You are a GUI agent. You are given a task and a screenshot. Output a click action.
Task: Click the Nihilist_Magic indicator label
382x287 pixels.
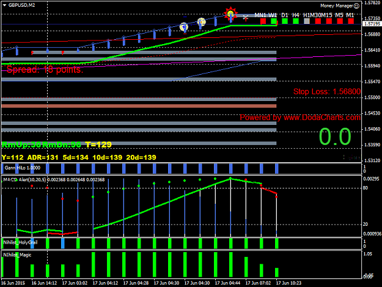click(17, 255)
